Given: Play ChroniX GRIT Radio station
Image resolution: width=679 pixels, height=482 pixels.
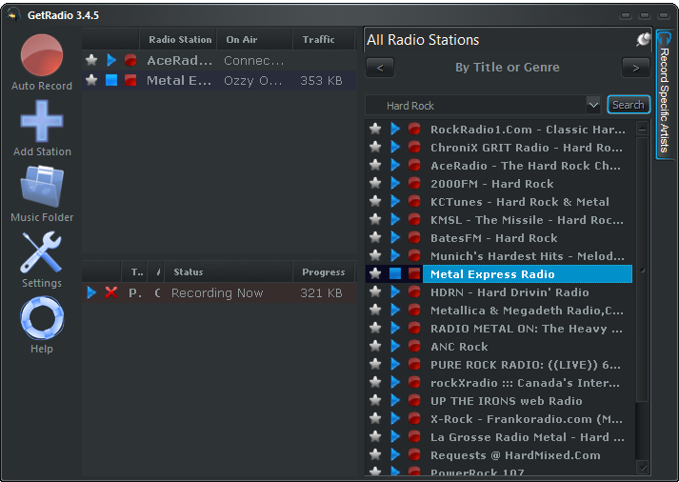Looking at the screenshot, I should point(395,148).
